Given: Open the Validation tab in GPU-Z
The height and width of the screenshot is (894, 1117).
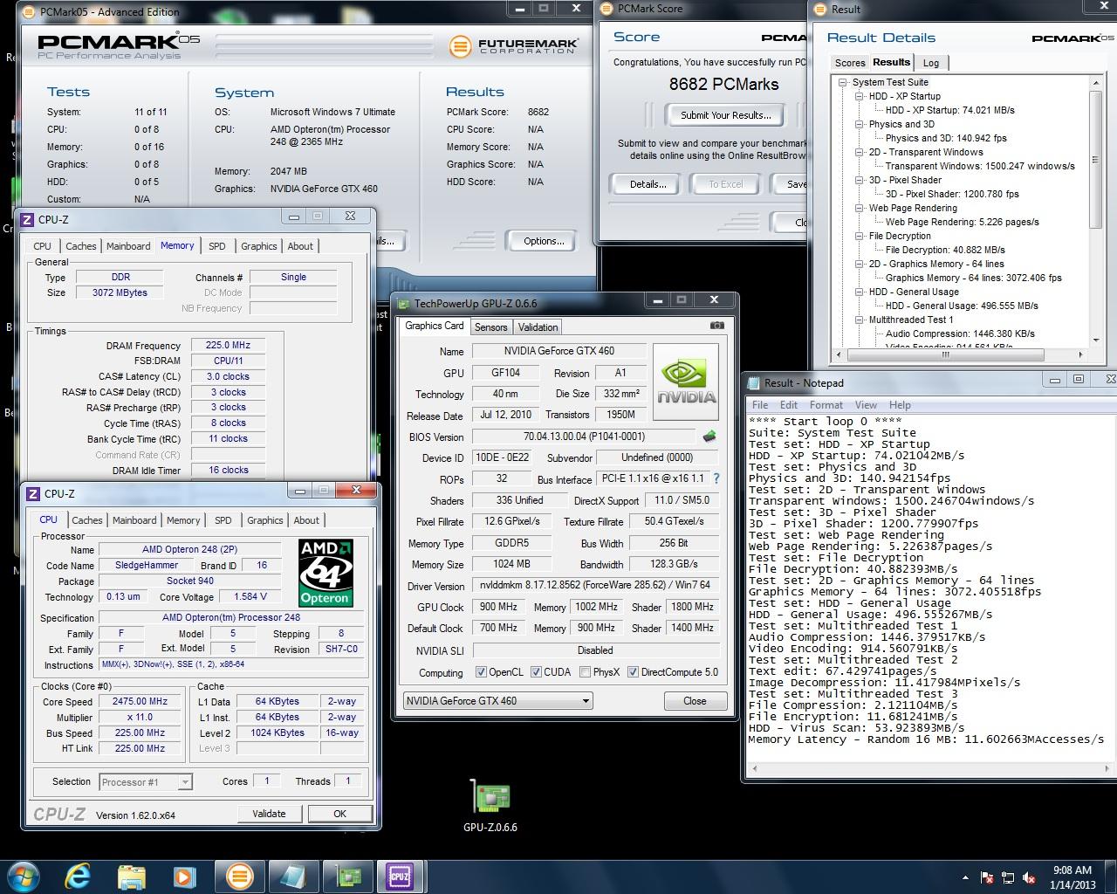Looking at the screenshot, I should click(x=538, y=327).
